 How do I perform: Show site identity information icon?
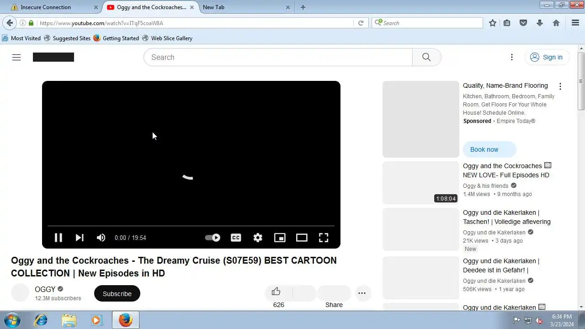pyautogui.click(x=22, y=23)
